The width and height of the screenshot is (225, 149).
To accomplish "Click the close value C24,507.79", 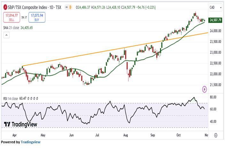I will pos(128,7).
